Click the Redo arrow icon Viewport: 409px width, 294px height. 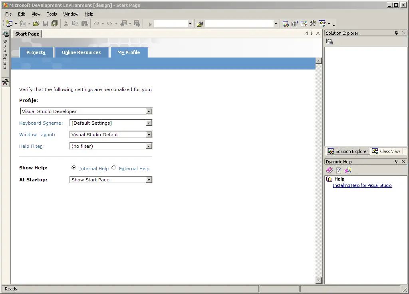point(110,24)
